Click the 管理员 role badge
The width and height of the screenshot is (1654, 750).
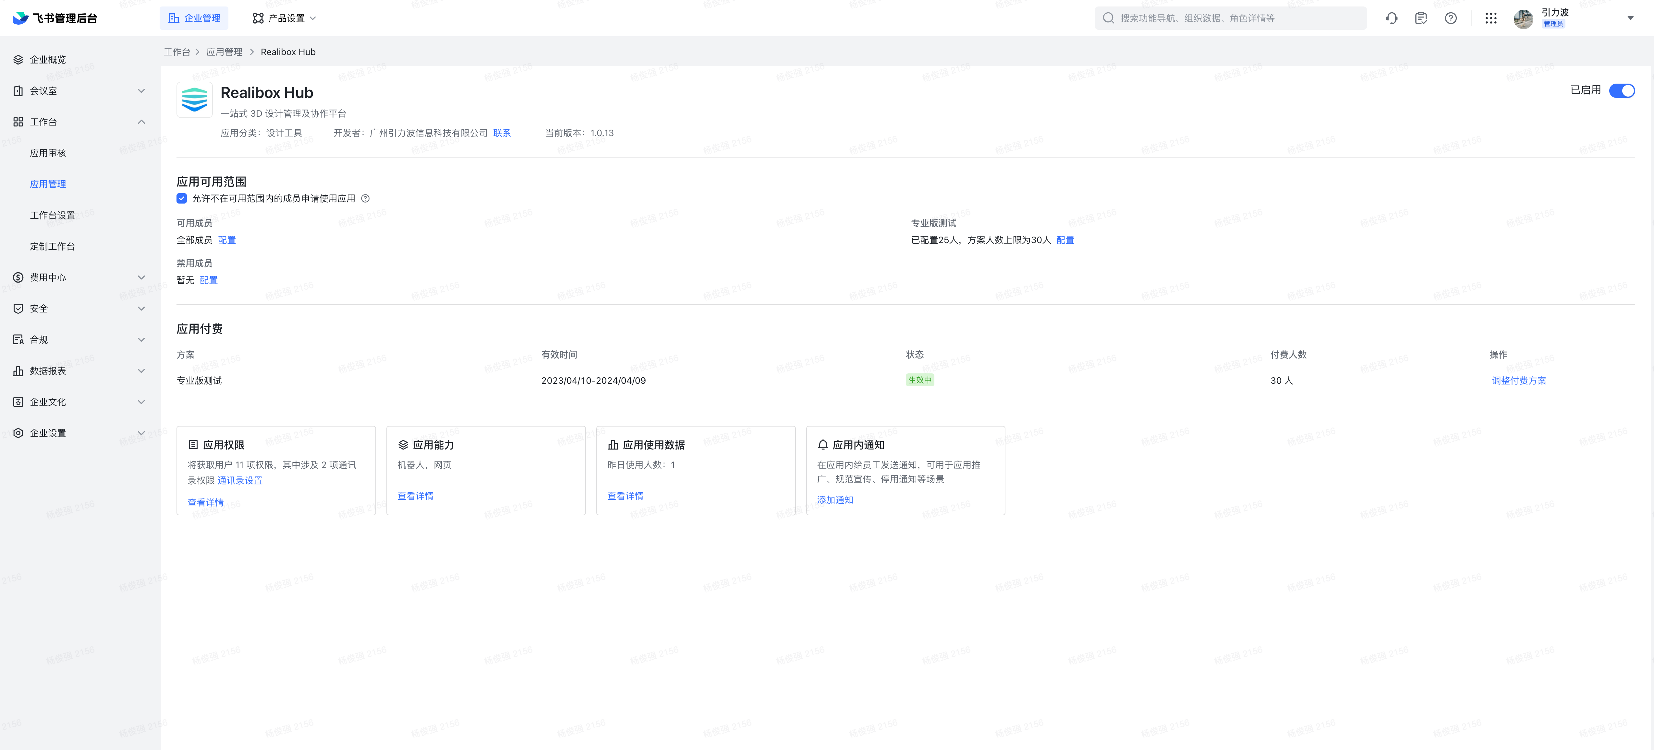[x=1554, y=24]
